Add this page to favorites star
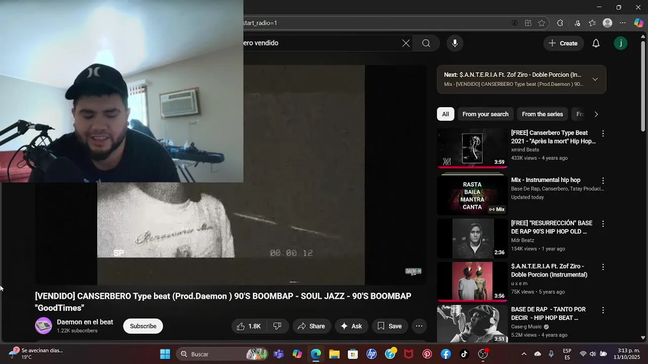The width and height of the screenshot is (648, 364). click(x=542, y=23)
